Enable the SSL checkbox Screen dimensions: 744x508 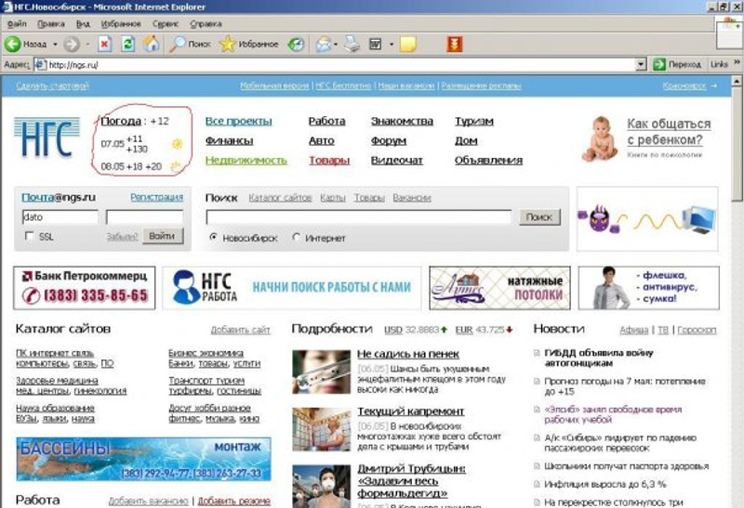click(x=30, y=237)
